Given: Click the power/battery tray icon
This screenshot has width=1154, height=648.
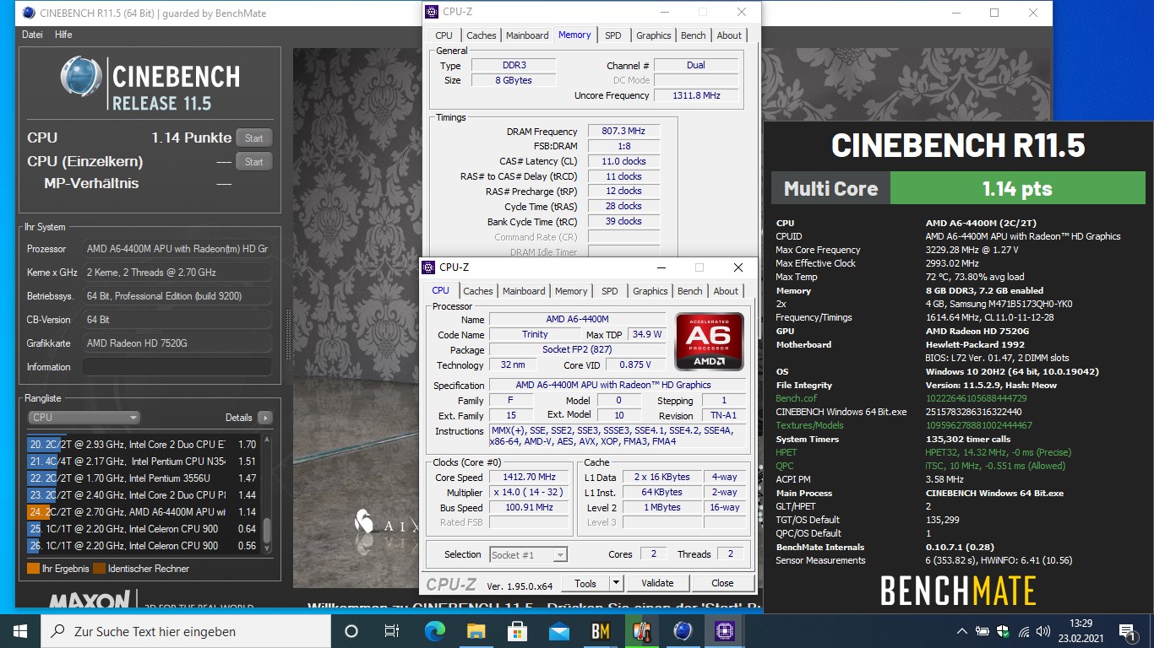Looking at the screenshot, I should coord(983,631).
